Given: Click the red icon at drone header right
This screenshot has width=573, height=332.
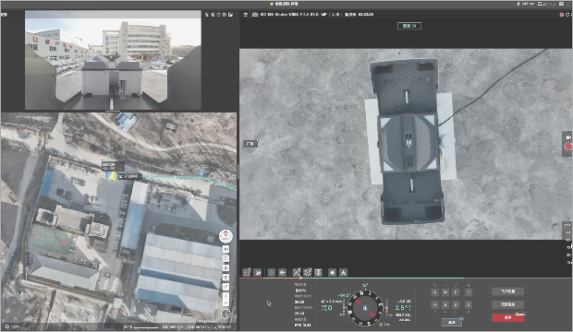Looking at the screenshot, I should pyautogui.click(x=562, y=15).
